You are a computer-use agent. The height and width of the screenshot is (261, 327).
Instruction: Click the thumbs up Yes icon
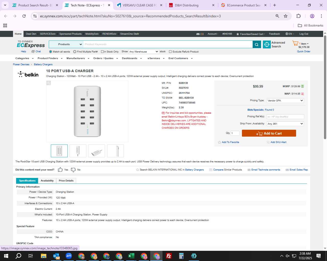pos(60,170)
